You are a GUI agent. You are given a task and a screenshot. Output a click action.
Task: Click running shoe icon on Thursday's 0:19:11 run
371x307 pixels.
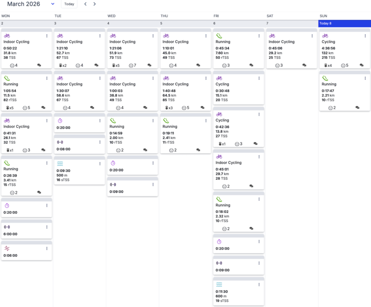166,121
